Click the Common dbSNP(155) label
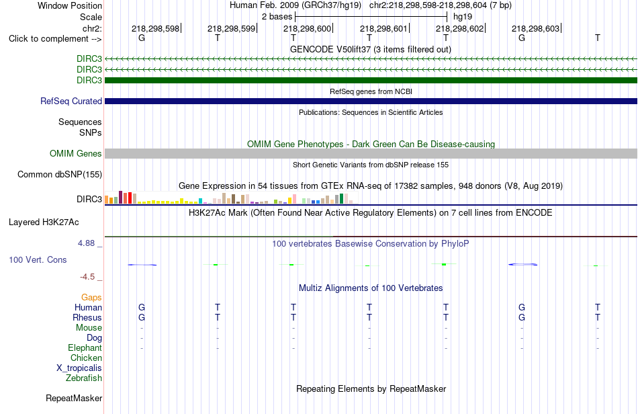The width and height of the screenshot is (638, 414). click(59, 174)
